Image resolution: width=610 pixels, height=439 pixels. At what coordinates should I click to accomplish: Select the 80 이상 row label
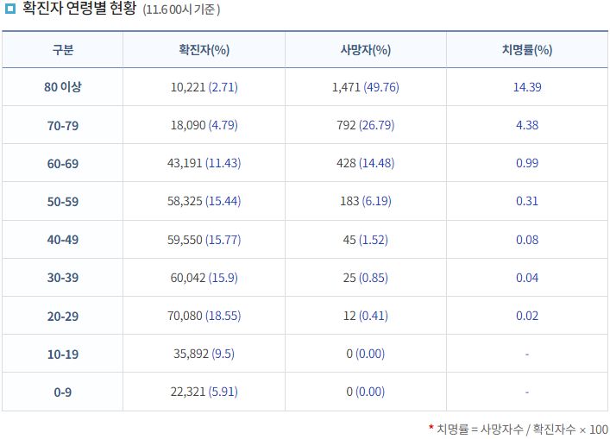[x=63, y=87]
